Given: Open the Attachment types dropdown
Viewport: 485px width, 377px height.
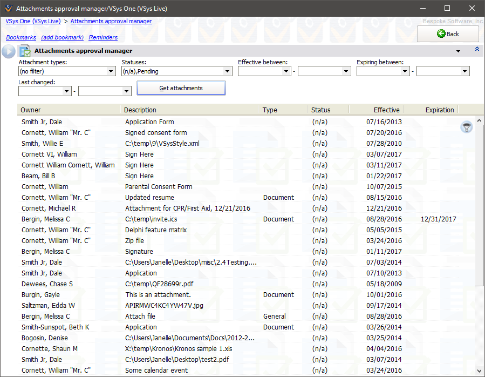Looking at the screenshot, I should [111, 71].
